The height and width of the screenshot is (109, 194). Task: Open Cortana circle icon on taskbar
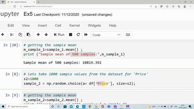point(52,106)
